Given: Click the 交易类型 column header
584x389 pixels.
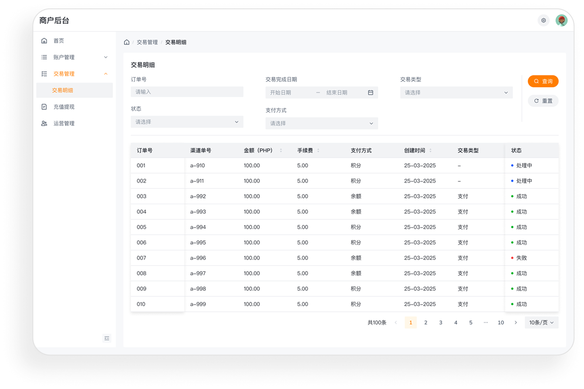Looking at the screenshot, I should (468, 150).
